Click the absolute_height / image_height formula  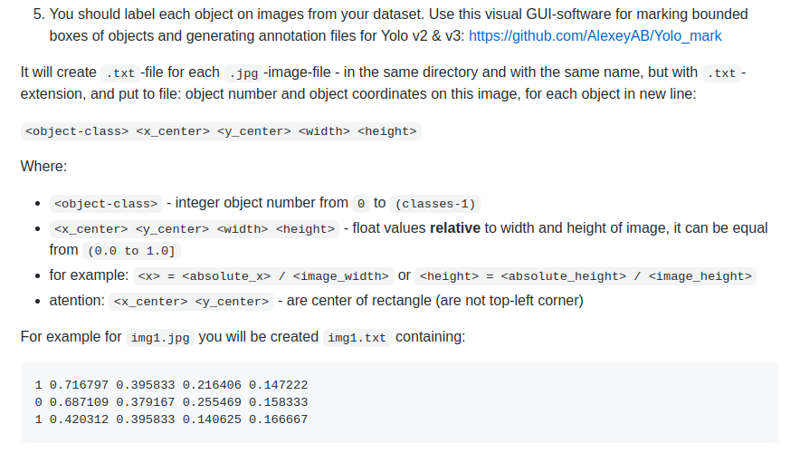coord(586,276)
